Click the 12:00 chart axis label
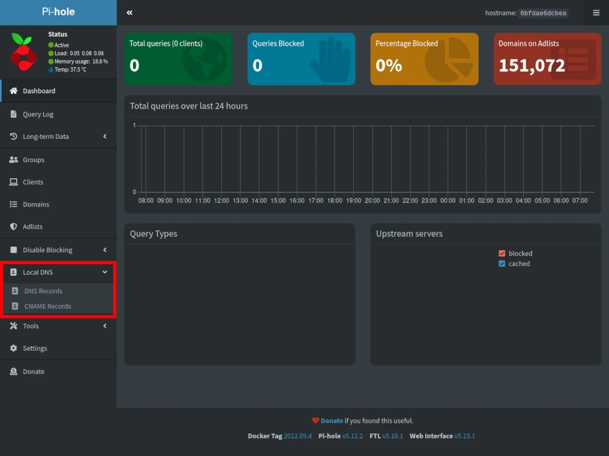 [x=221, y=201]
